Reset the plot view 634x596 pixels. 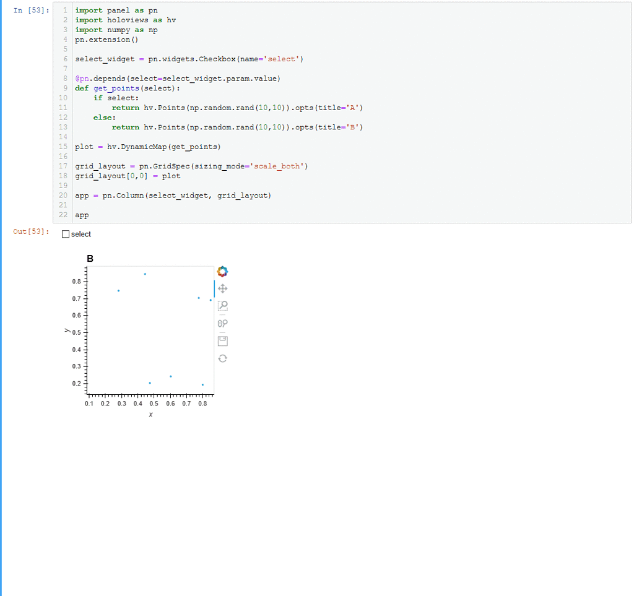coord(223,358)
